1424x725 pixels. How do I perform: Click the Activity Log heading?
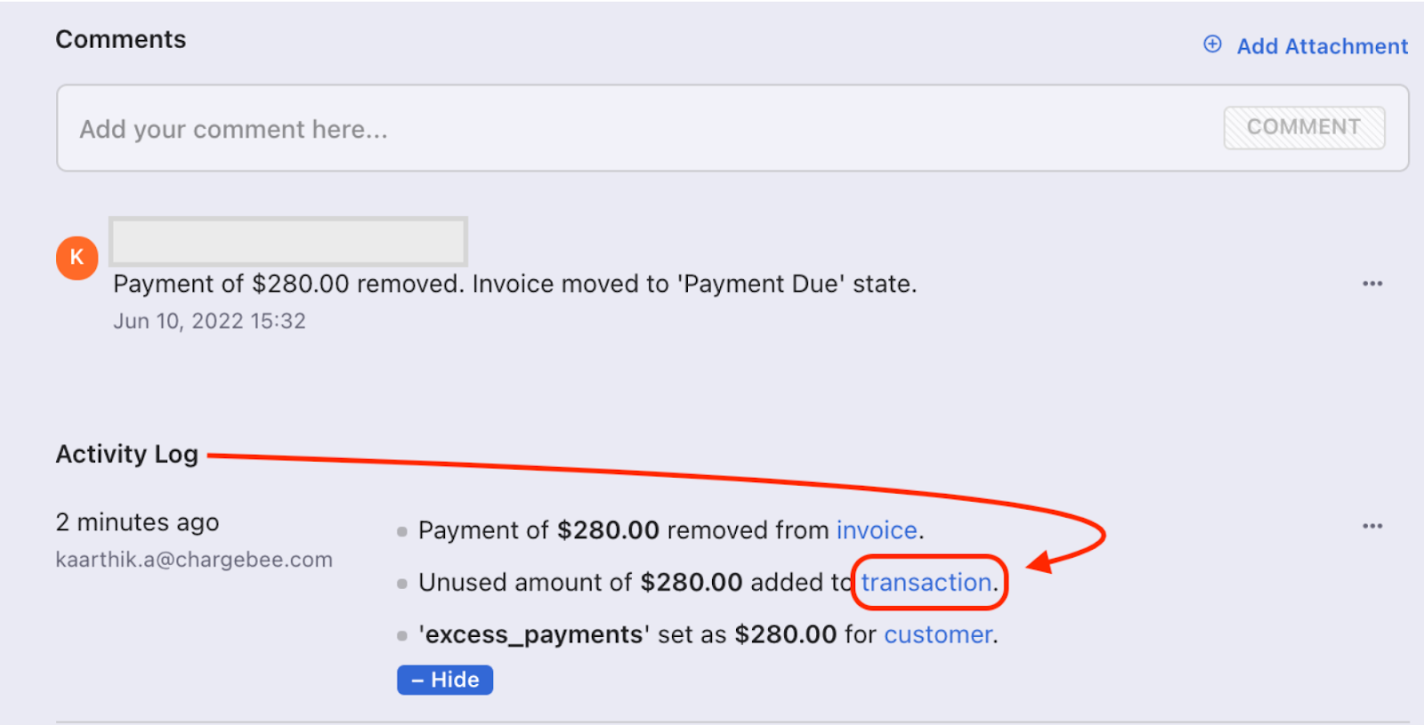point(126,454)
